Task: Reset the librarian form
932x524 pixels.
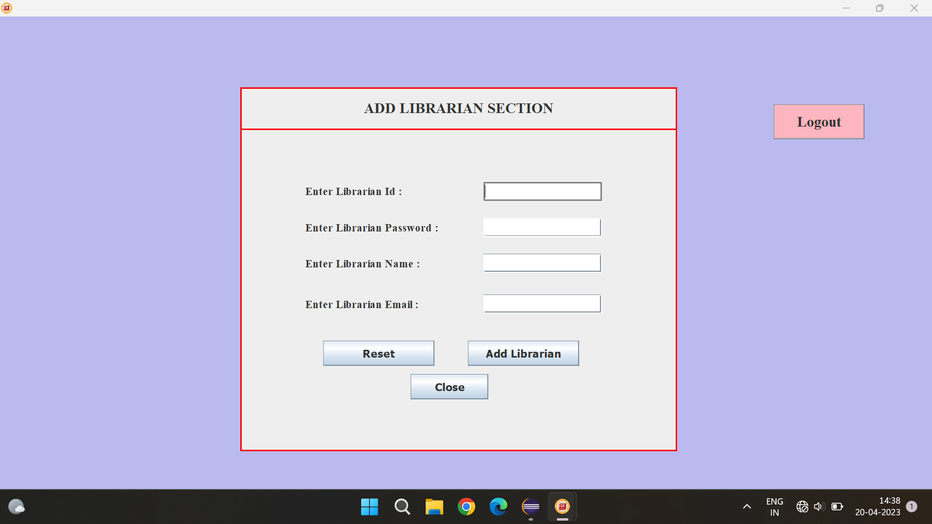Action: click(x=379, y=353)
